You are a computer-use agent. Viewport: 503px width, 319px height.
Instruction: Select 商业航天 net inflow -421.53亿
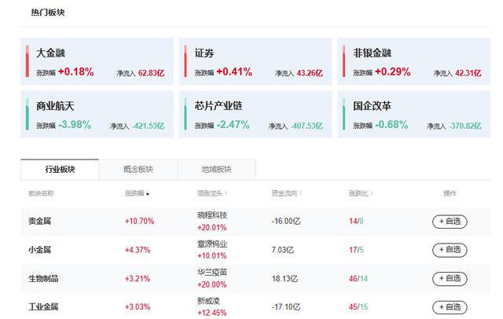[x=149, y=126]
